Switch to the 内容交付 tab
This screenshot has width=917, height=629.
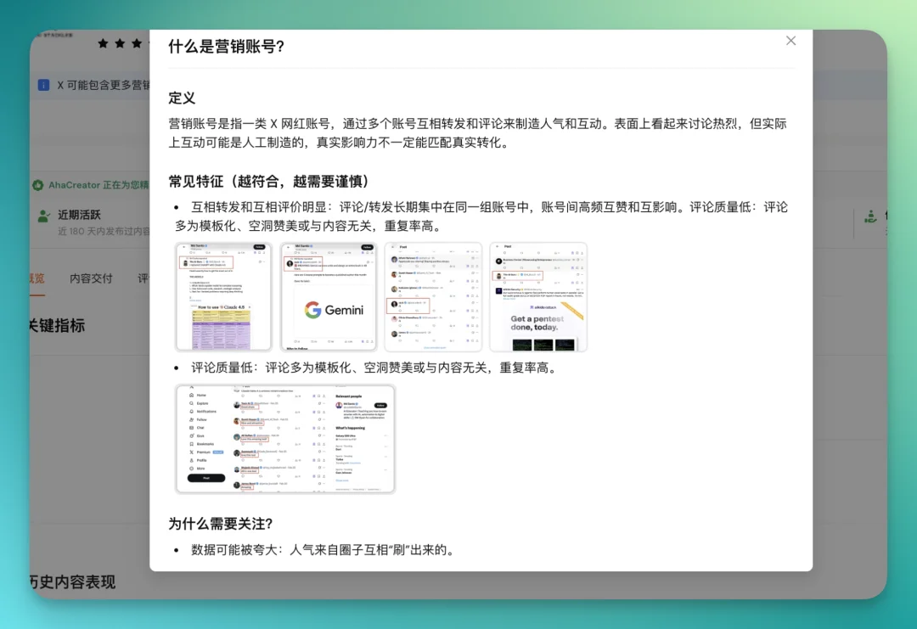[x=90, y=278]
